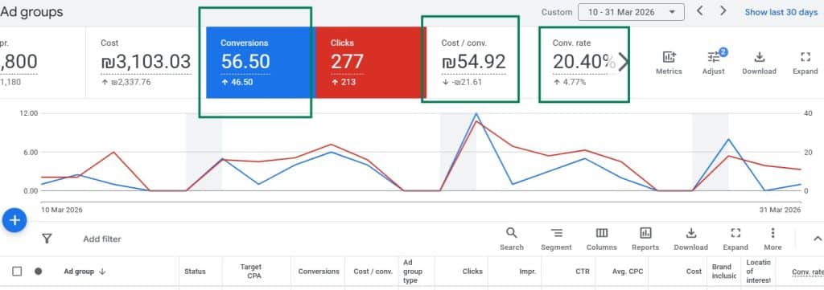Viewport: 824px width, 290px height.
Task: Sort by Ad group type column header
Action: (x=412, y=271)
